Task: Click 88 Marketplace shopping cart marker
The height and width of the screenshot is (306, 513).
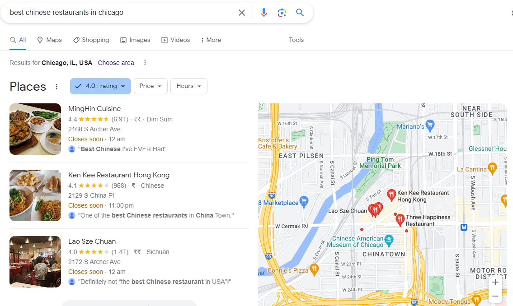Action: [x=304, y=201]
